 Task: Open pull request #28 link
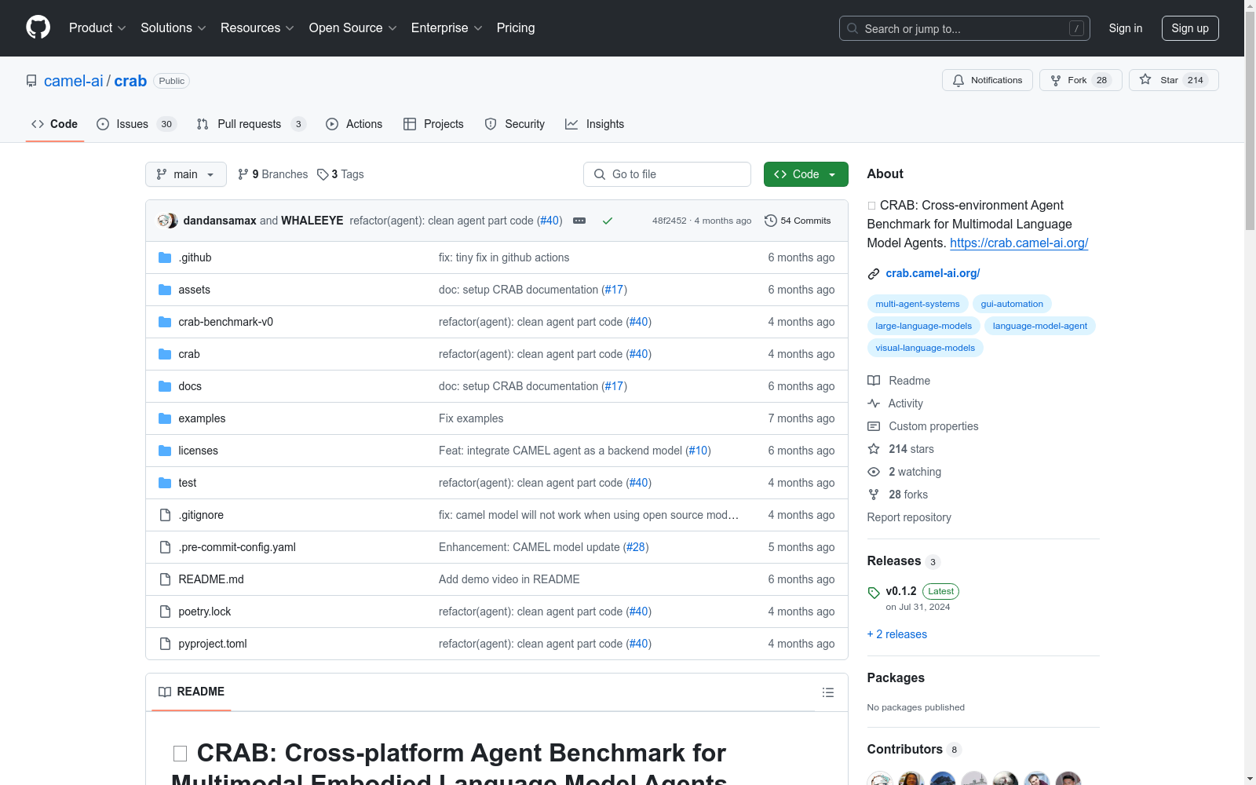[634, 547]
